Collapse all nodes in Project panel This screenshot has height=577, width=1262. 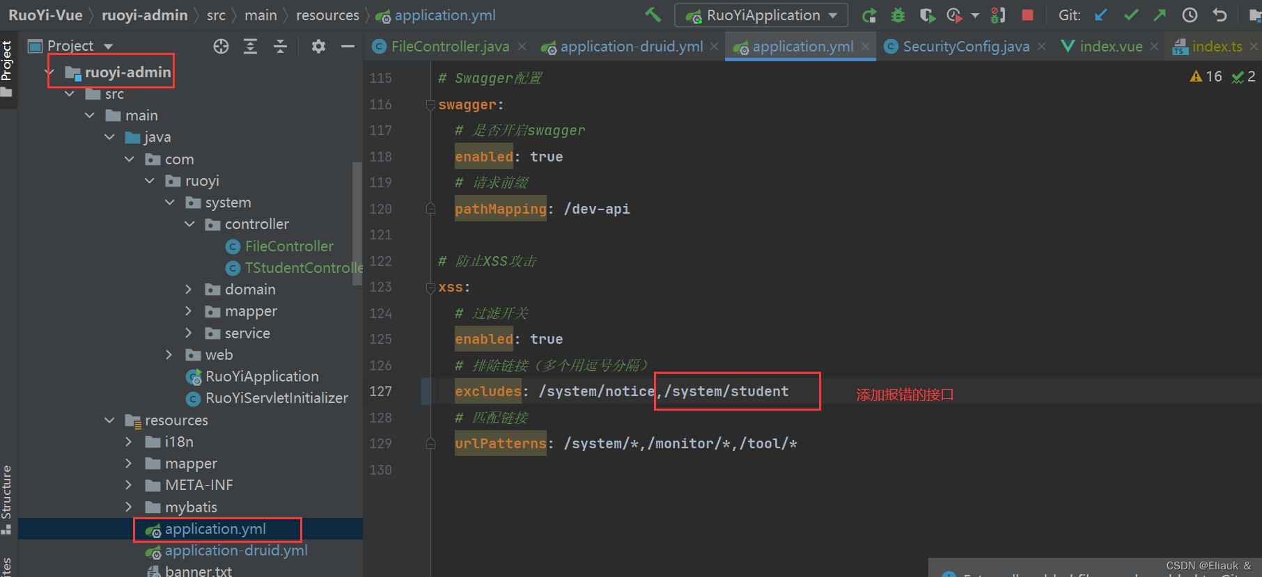280,46
